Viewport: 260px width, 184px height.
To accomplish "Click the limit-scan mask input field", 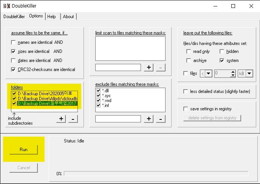I will point(118,68).
